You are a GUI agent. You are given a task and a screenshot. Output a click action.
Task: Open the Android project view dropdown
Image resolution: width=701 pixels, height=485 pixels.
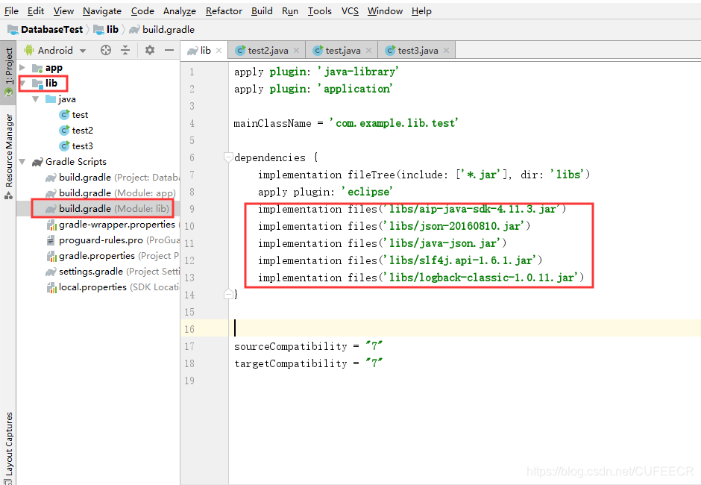pyautogui.click(x=55, y=50)
